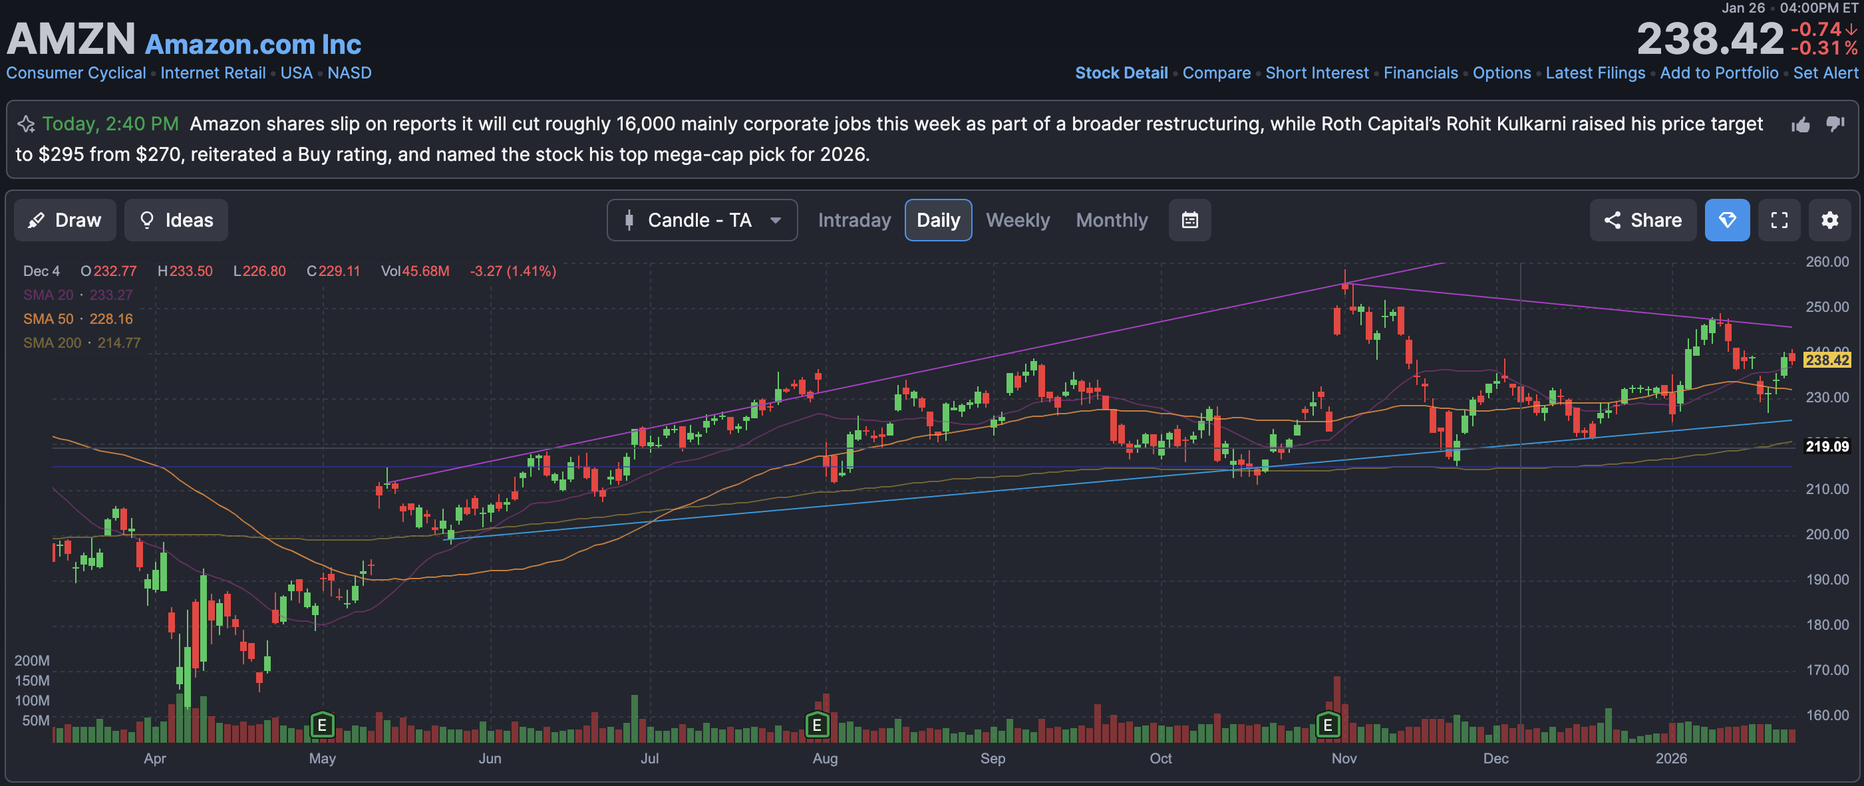The image size is (1864, 786).
Task: Enter fullscreen chart mode
Action: (1779, 220)
